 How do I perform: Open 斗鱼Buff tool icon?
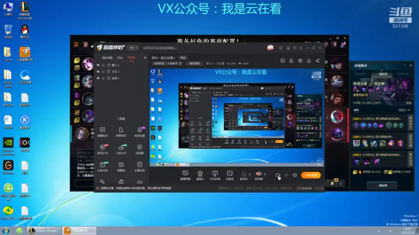click(121, 149)
